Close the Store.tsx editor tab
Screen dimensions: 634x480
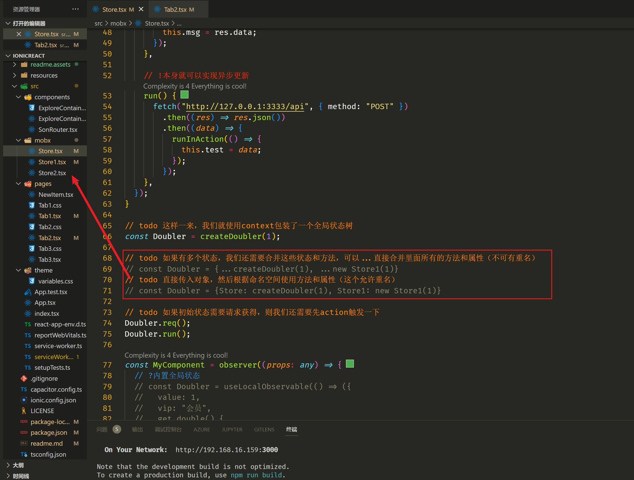141,9
